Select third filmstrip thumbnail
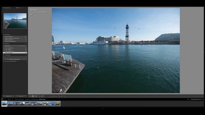The height and width of the screenshot is (115, 205). 16,103
